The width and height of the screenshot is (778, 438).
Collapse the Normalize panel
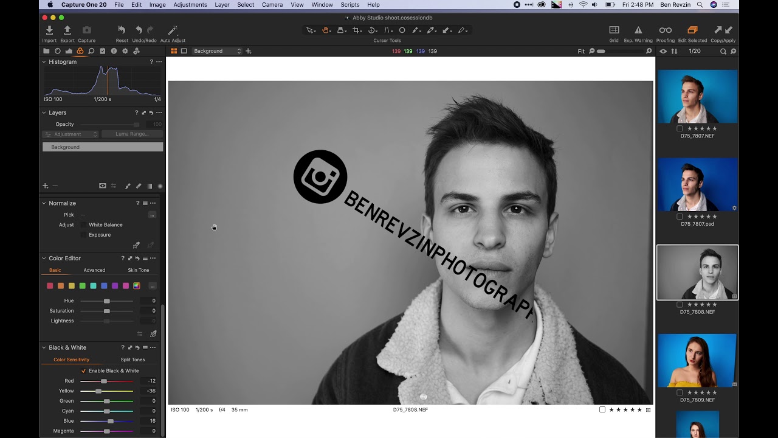(x=44, y=203)
